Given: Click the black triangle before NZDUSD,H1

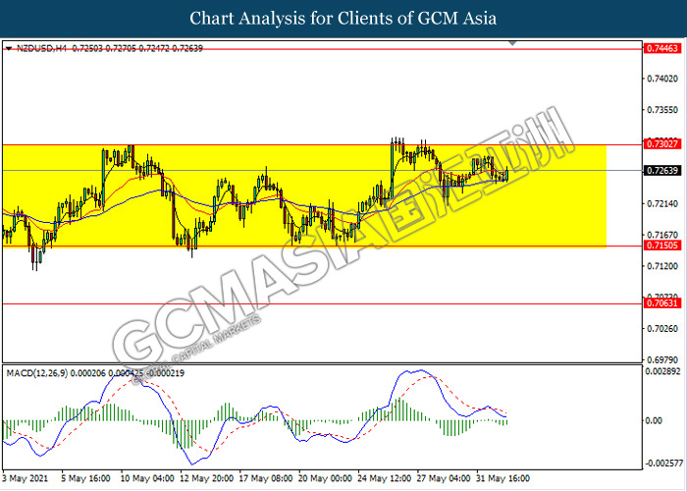Looking at the screenshot, I should click(x=8, y=48).
